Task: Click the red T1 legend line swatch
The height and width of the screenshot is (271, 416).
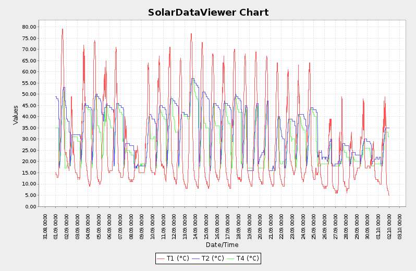Action: (161, 258)
